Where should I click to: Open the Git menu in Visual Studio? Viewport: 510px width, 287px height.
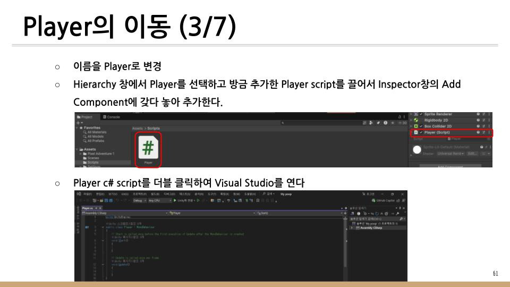coord(125,194)
